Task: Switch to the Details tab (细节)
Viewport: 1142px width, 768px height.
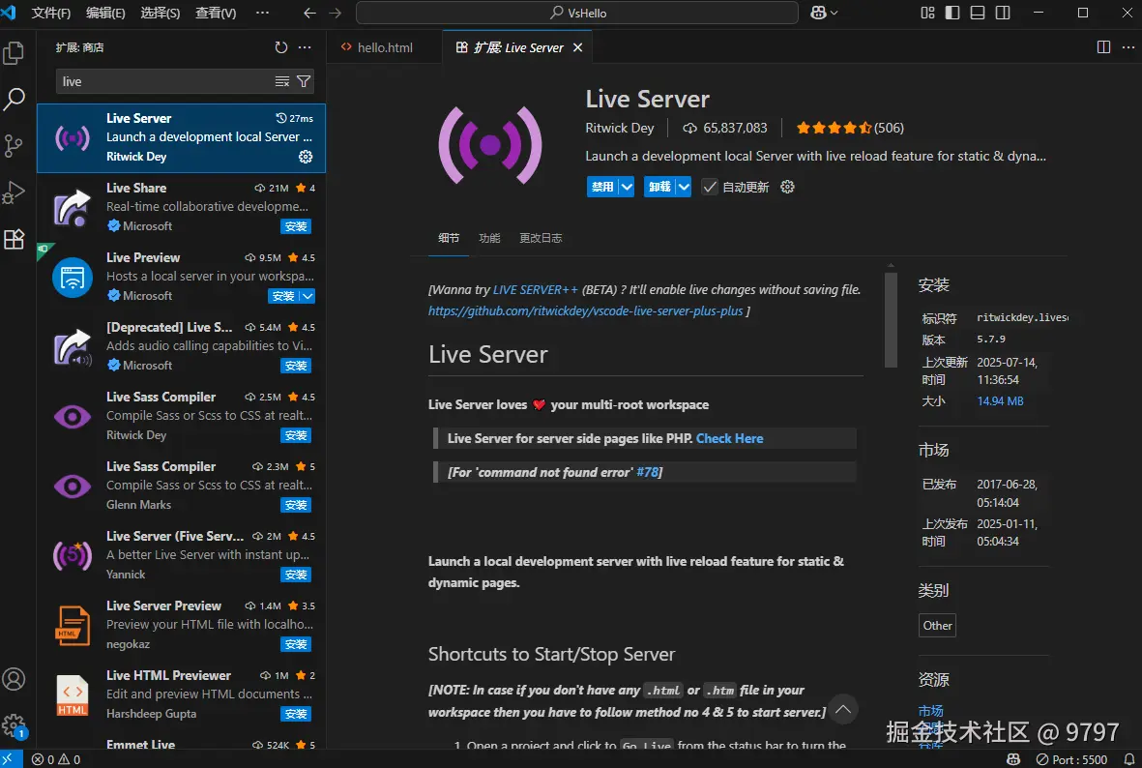Action: [449, 238]
